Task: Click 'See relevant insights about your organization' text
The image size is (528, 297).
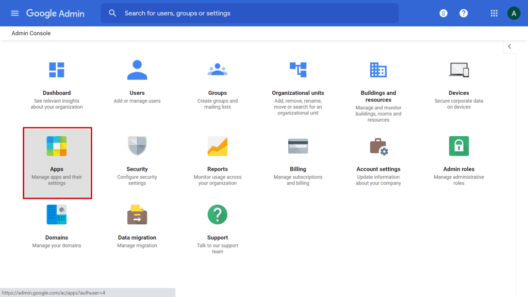Action: click(57, 104)
